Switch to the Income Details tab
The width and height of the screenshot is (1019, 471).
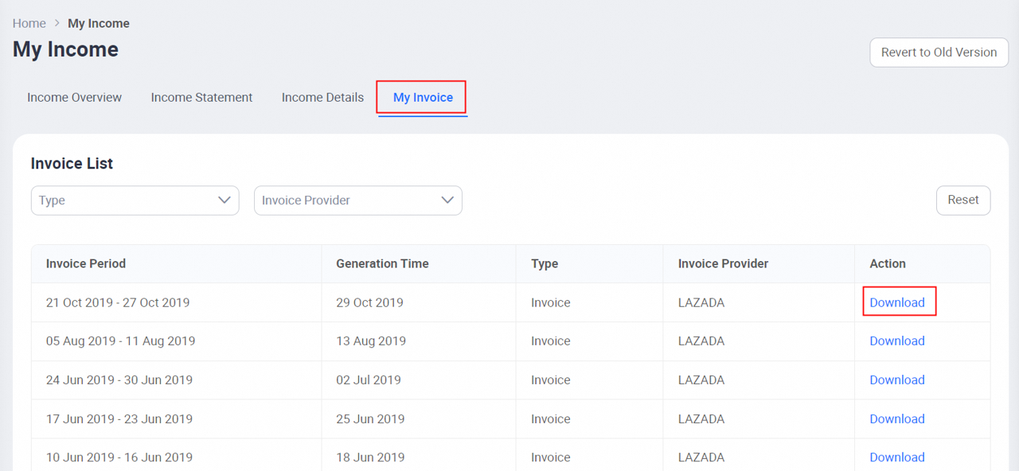tap(322, 96)
